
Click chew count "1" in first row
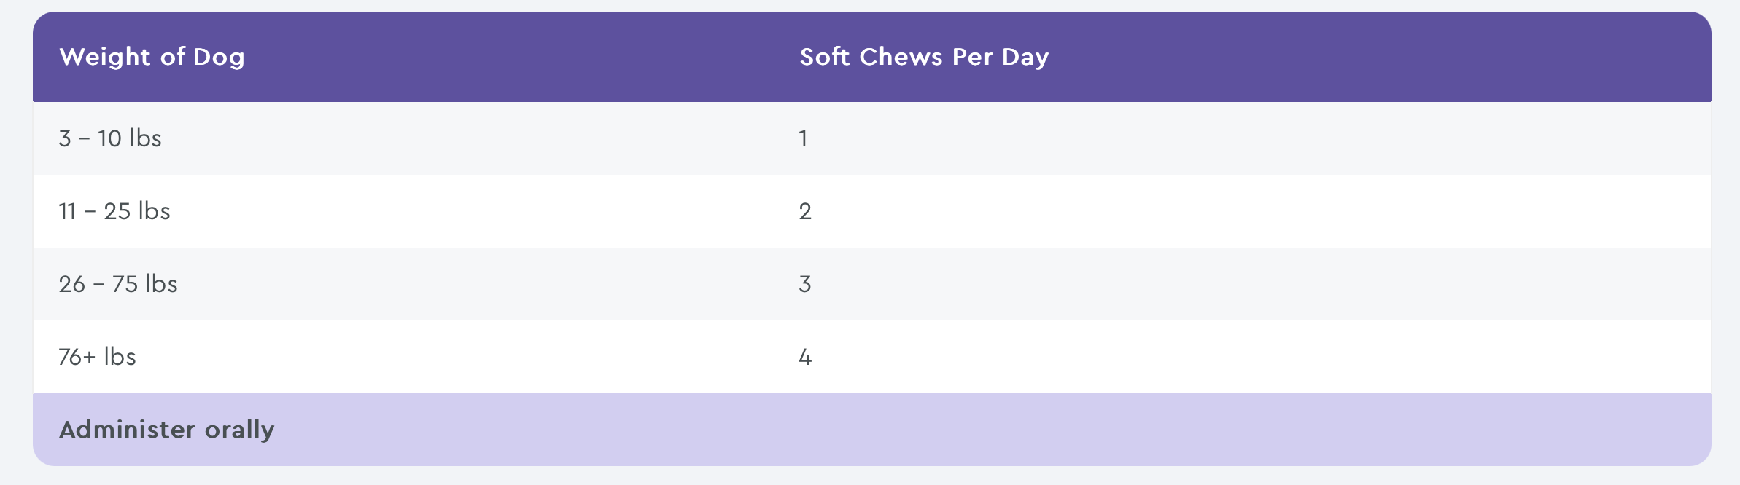point(803,138)
